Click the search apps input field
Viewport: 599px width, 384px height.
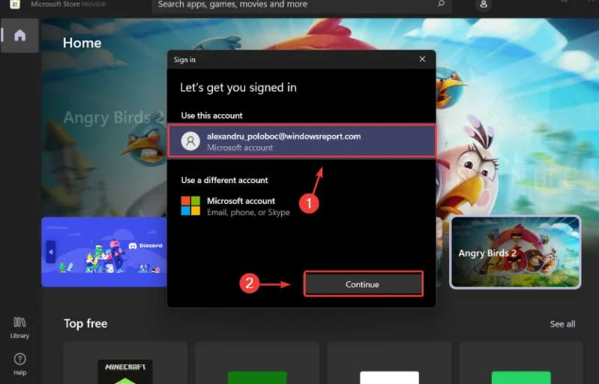pyautogui.click(x=301, y=4)
